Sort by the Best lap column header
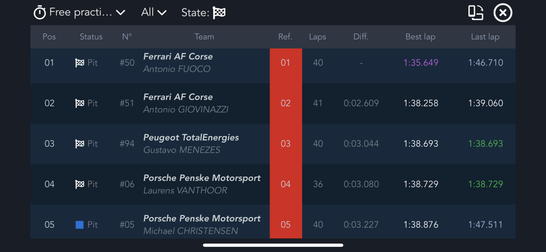Screen dimensions: 546x252 click(420, 37)
